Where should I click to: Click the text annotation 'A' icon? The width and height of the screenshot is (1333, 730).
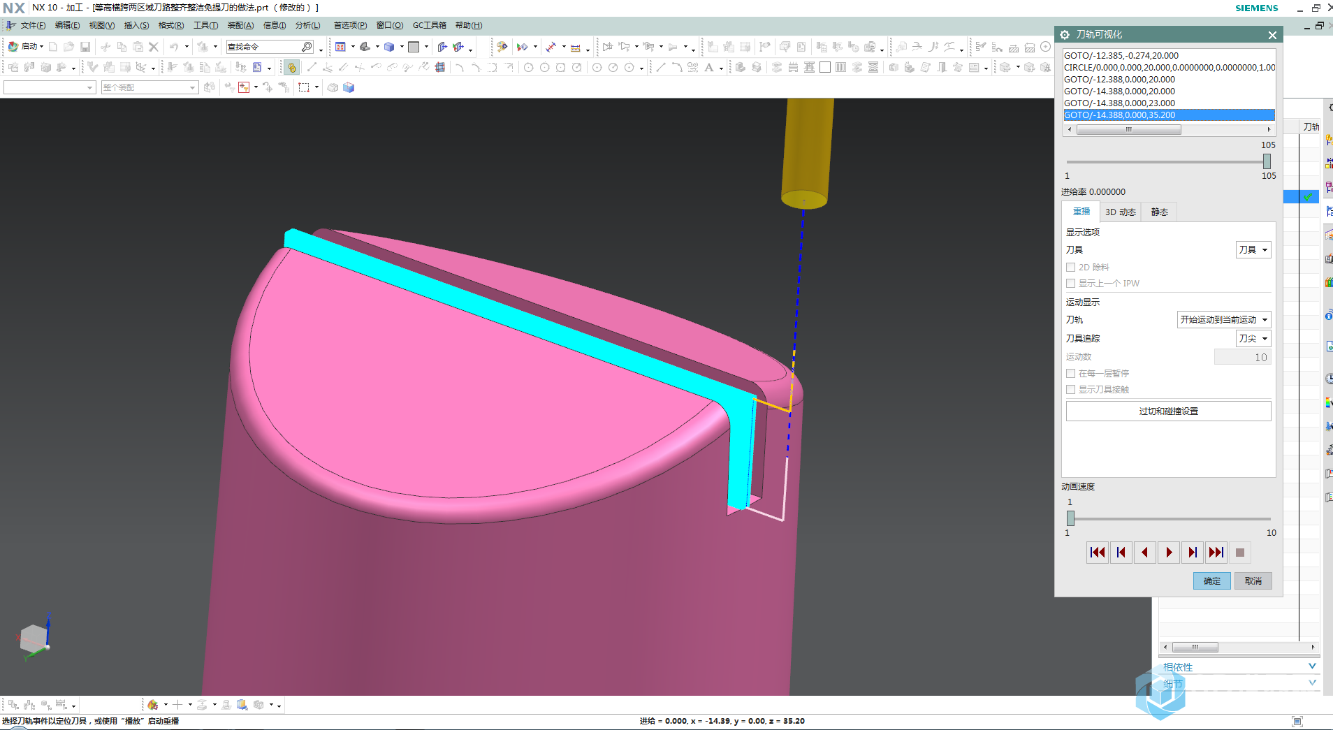[709, 67]
